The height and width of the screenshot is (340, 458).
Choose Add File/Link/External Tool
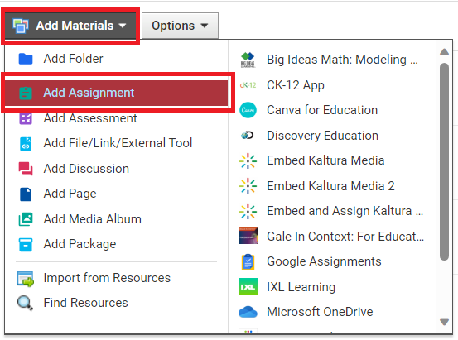[117, 143]
